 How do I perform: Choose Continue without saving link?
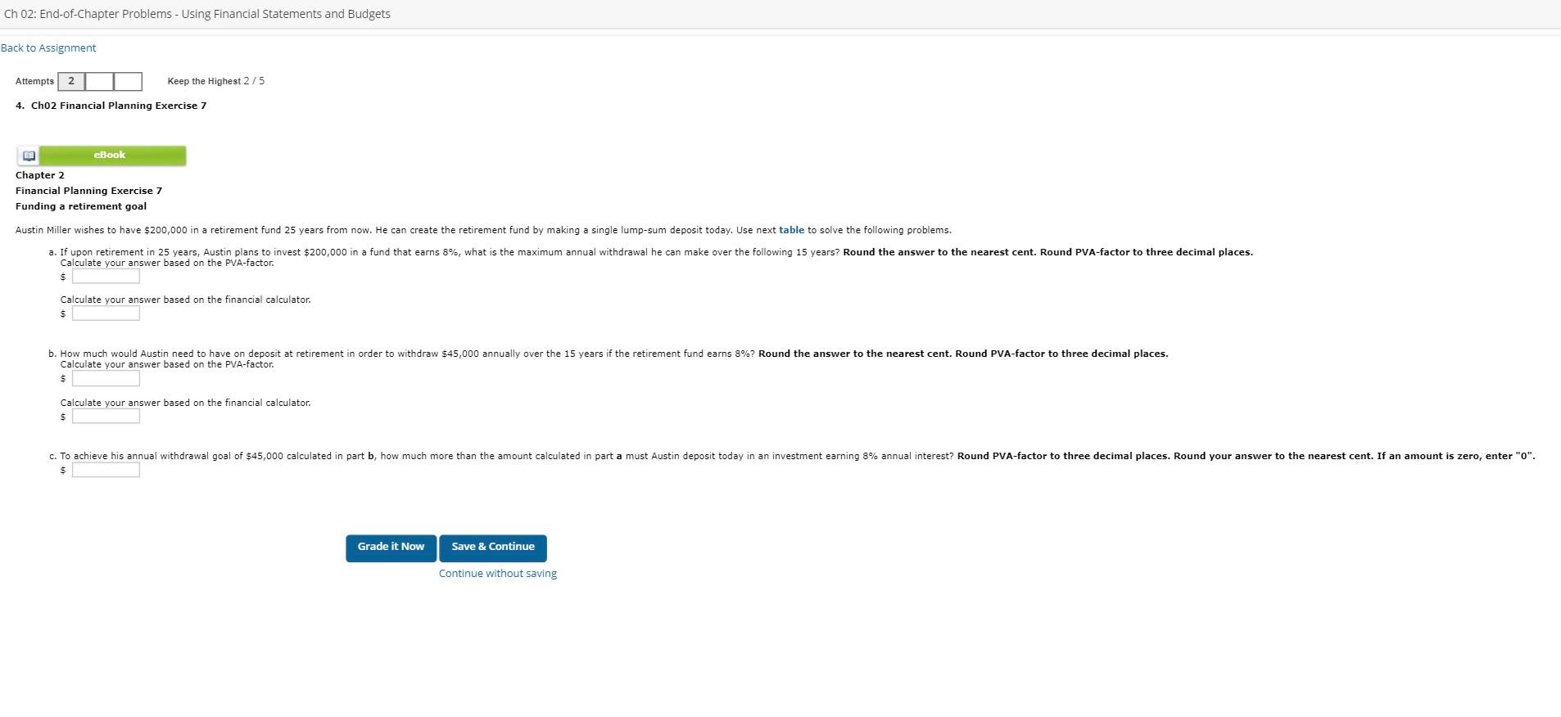click(498, 573)
